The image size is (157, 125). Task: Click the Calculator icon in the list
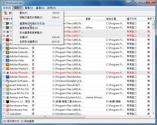8,114
